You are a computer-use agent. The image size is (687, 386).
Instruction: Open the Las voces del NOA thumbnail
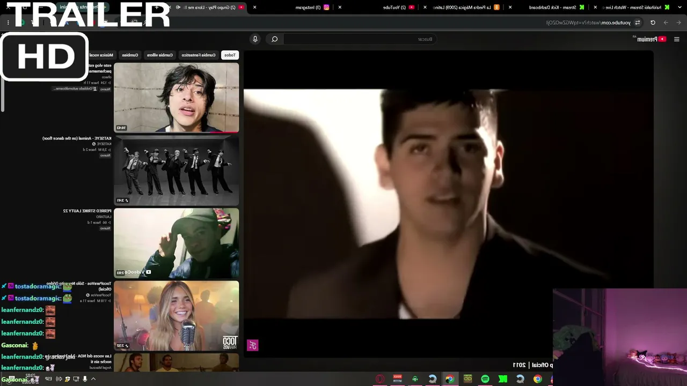tap(177, 362)
